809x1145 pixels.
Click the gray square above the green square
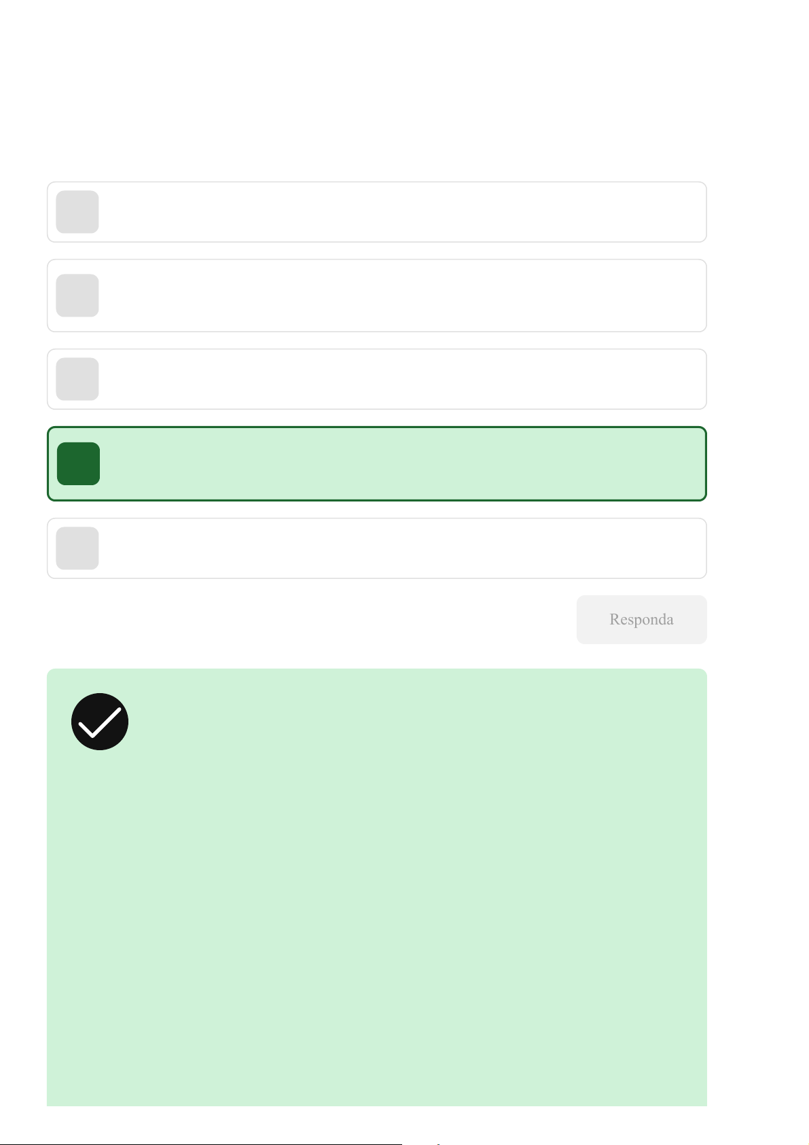point(77,379)
